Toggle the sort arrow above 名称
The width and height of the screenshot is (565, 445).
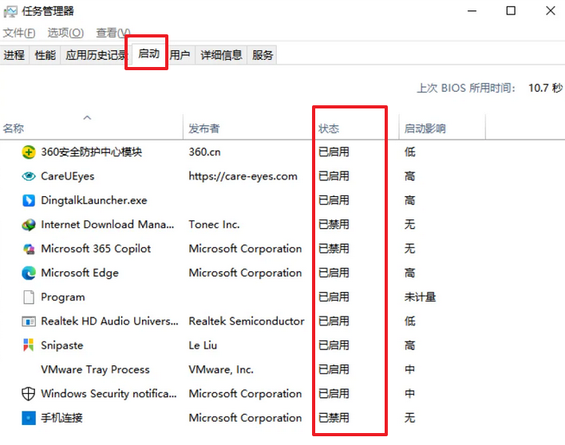coord(87,117)
